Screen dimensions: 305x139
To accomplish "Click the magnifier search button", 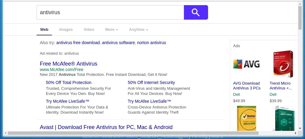I will (196, 12).
